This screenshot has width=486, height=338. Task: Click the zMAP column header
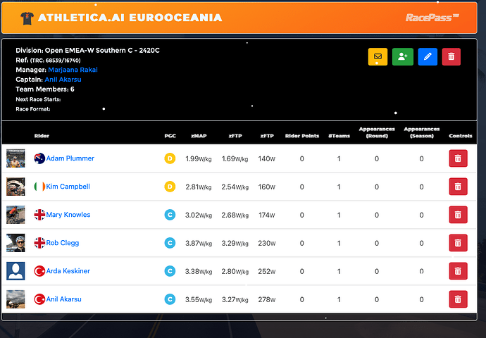pyautogui.click(x=199, y=136)
